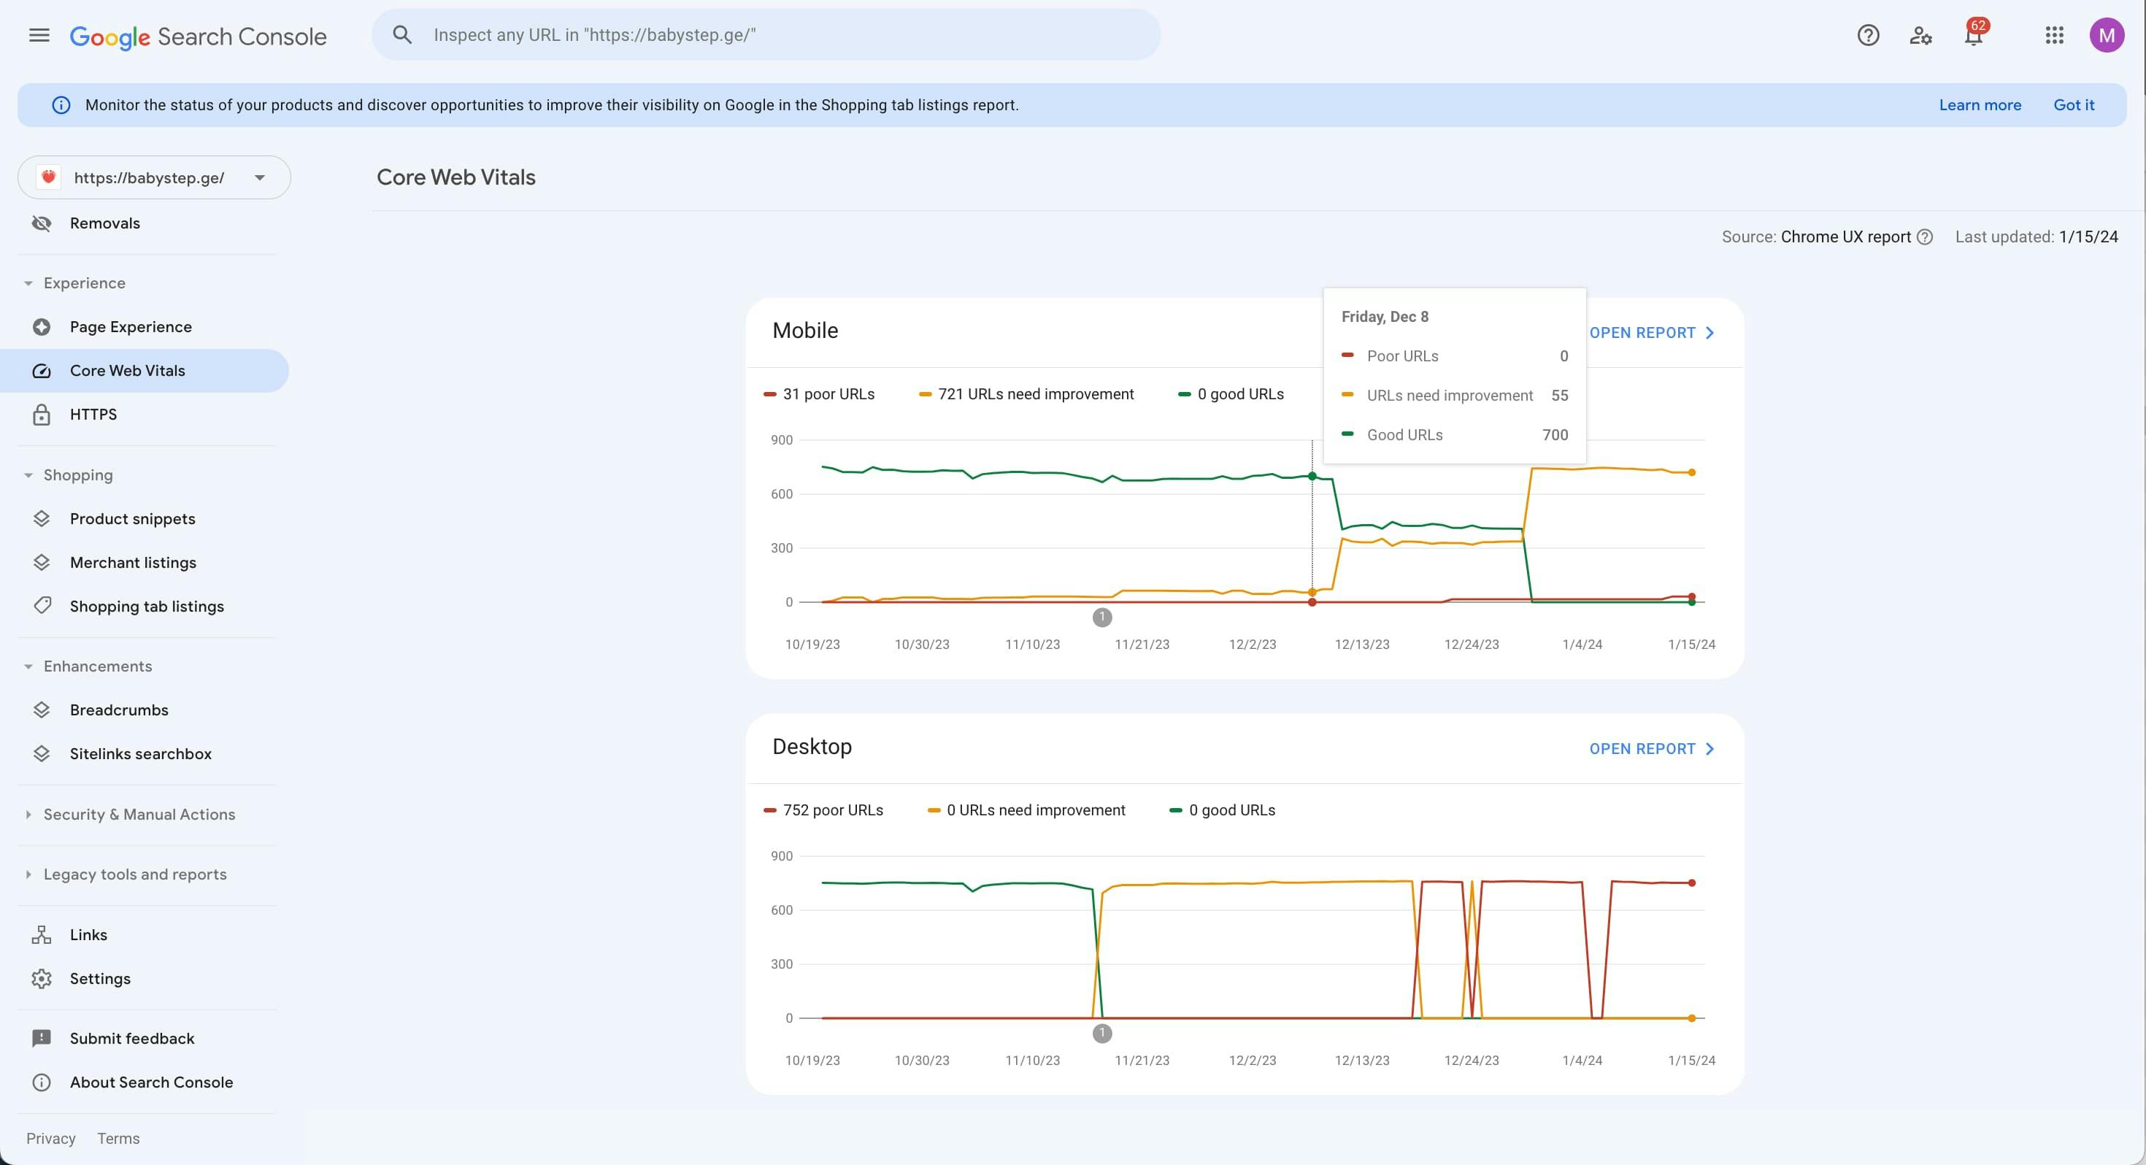Screen dimensions: 2146x1165
Task: Open the Desktop Core Web Vitals report
Action: 1653,749
